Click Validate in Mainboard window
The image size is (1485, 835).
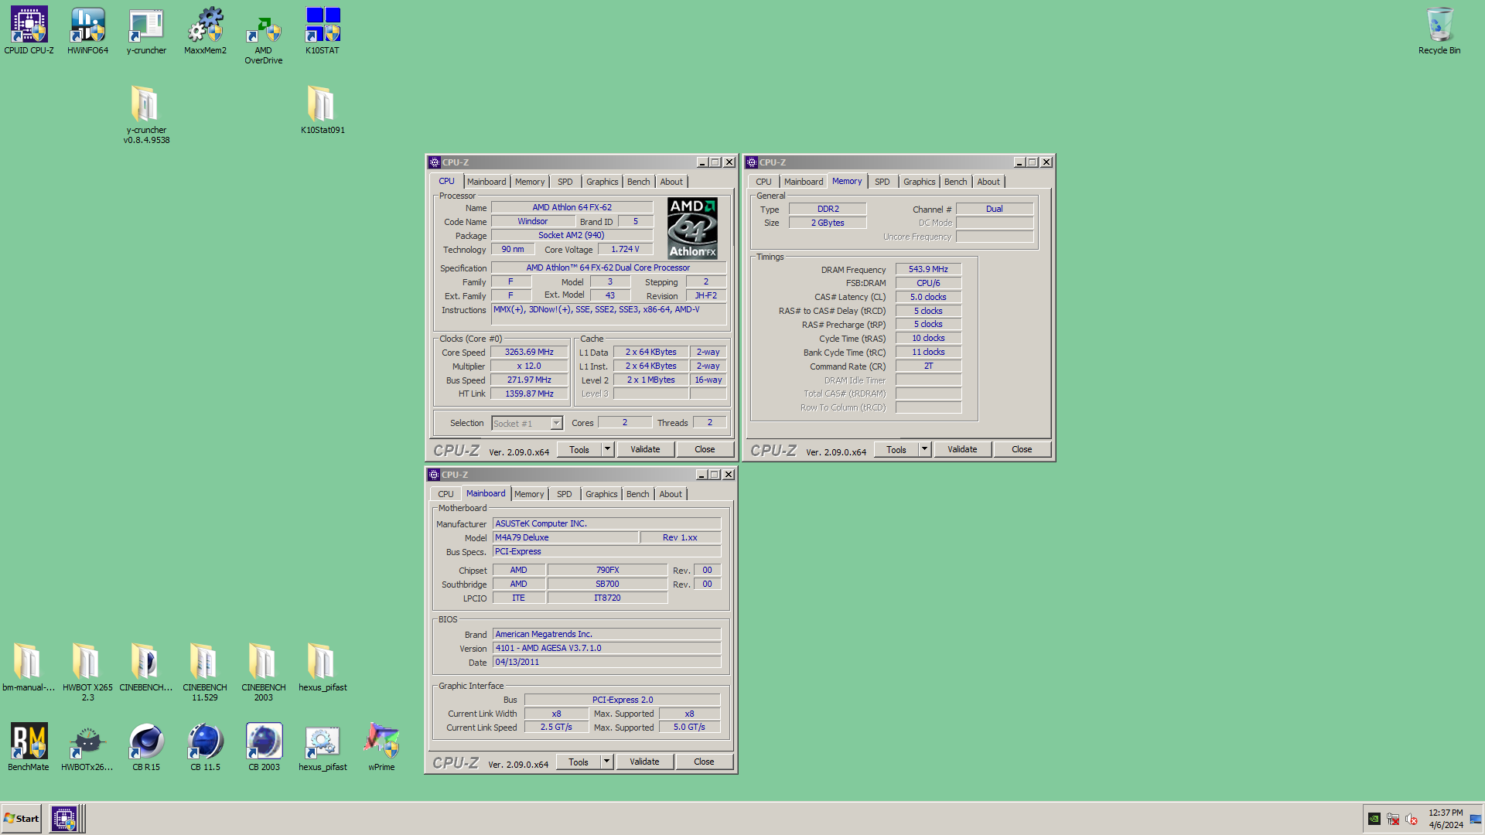point(644,762)
